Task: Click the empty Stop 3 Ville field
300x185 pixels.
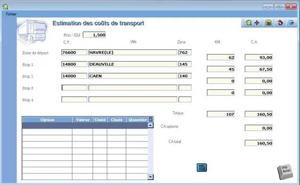Action: tap(133, 88)
